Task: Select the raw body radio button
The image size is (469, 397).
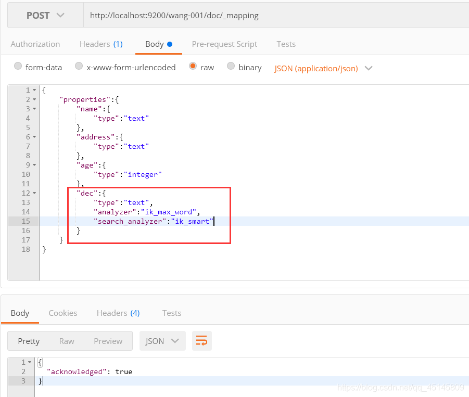Action: point(193,67)
